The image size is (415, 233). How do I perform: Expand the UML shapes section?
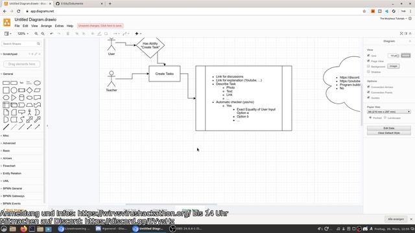click(x=6, y=181)
